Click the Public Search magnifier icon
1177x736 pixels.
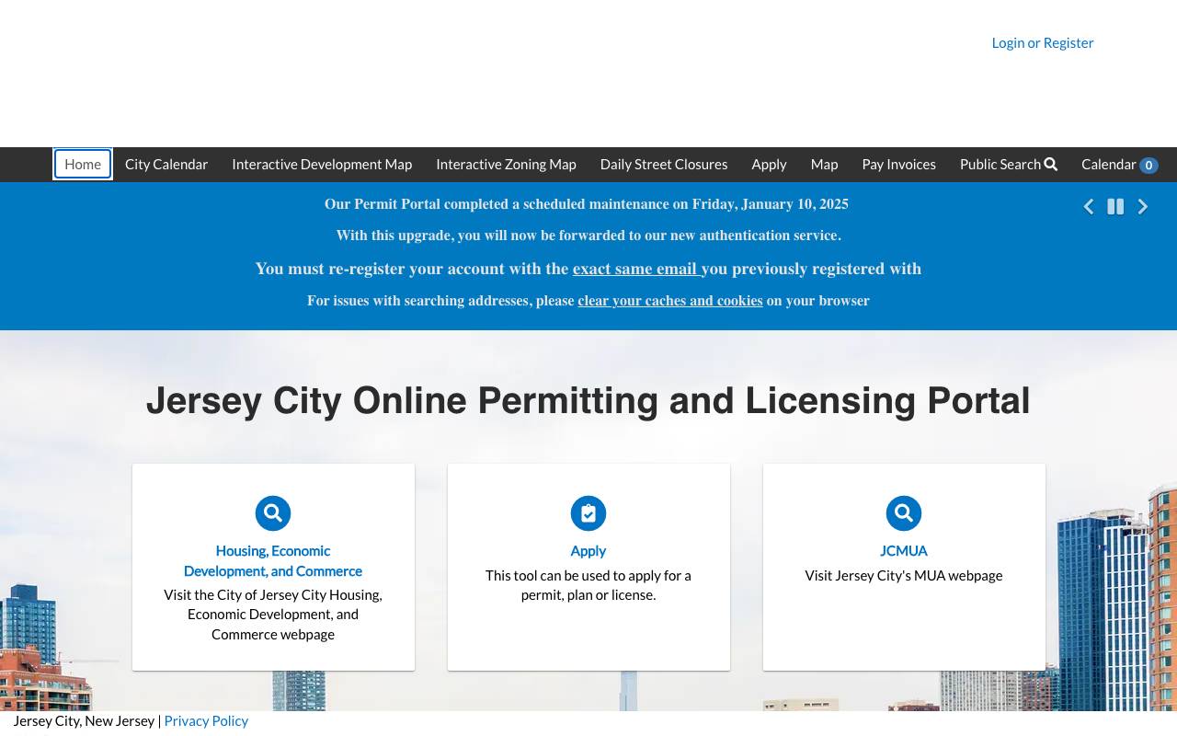[x=1051, y=165]
